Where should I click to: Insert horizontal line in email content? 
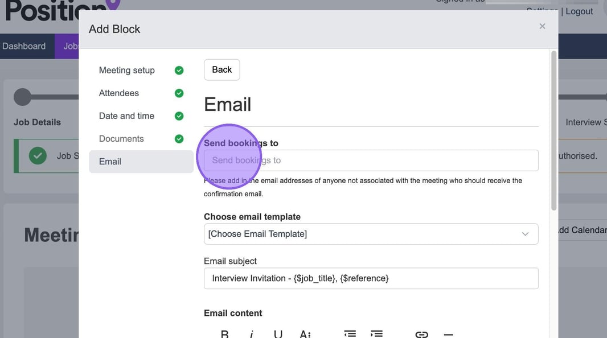[x=448, y=333]
